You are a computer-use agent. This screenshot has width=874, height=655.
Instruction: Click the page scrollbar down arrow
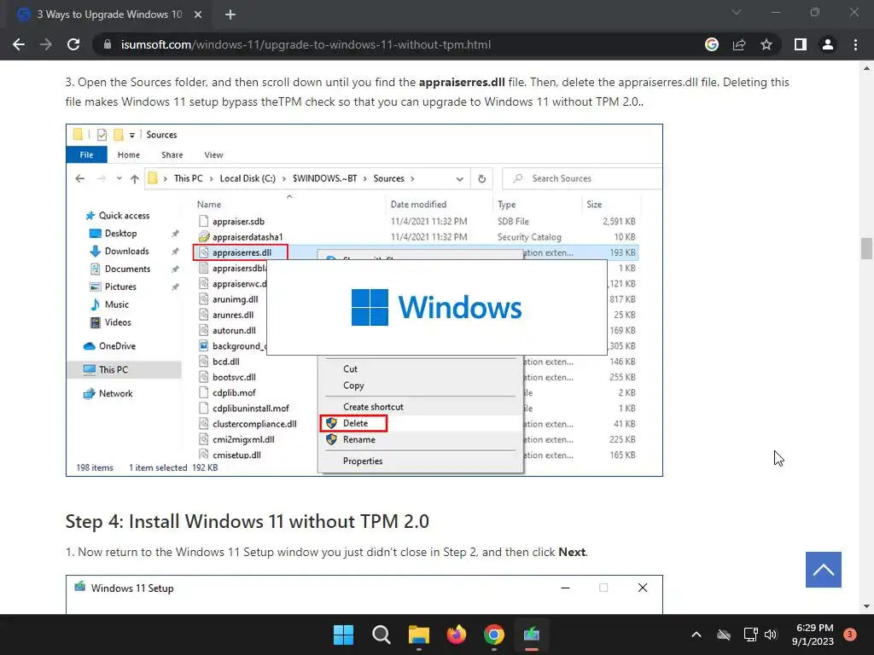(x=866, y=606)
